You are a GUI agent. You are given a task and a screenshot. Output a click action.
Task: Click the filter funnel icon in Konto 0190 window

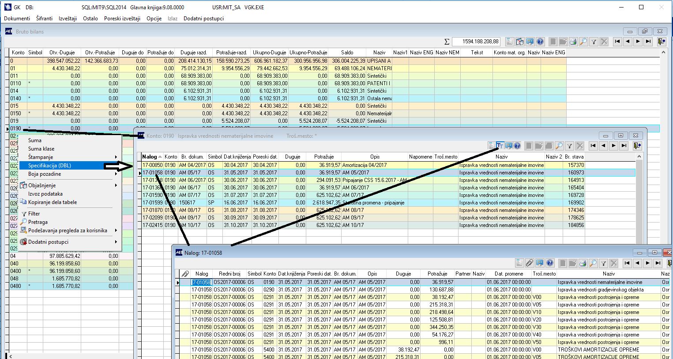570,145
